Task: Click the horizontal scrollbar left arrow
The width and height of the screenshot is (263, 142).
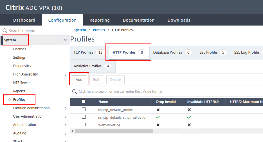Action: 73,131
